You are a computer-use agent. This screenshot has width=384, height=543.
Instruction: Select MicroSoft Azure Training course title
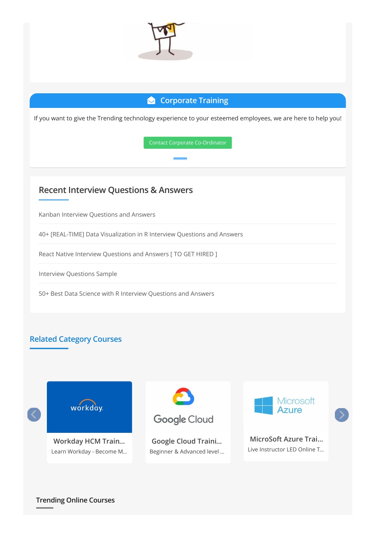[286, 439]
